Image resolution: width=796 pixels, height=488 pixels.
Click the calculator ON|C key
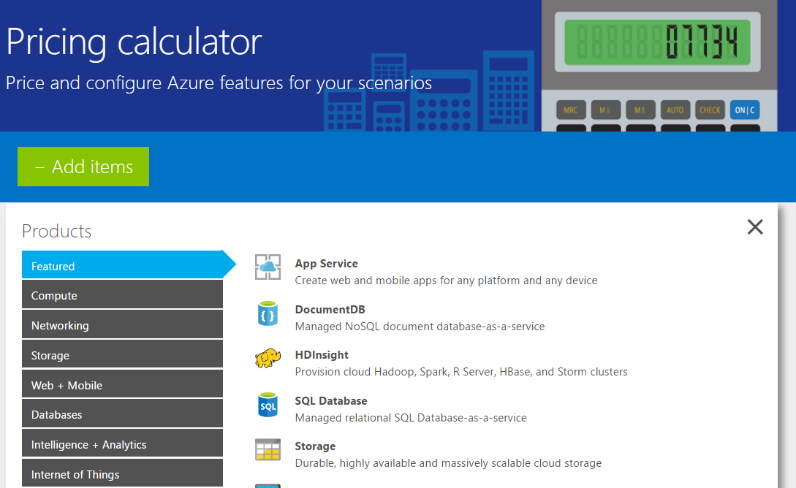745,110
